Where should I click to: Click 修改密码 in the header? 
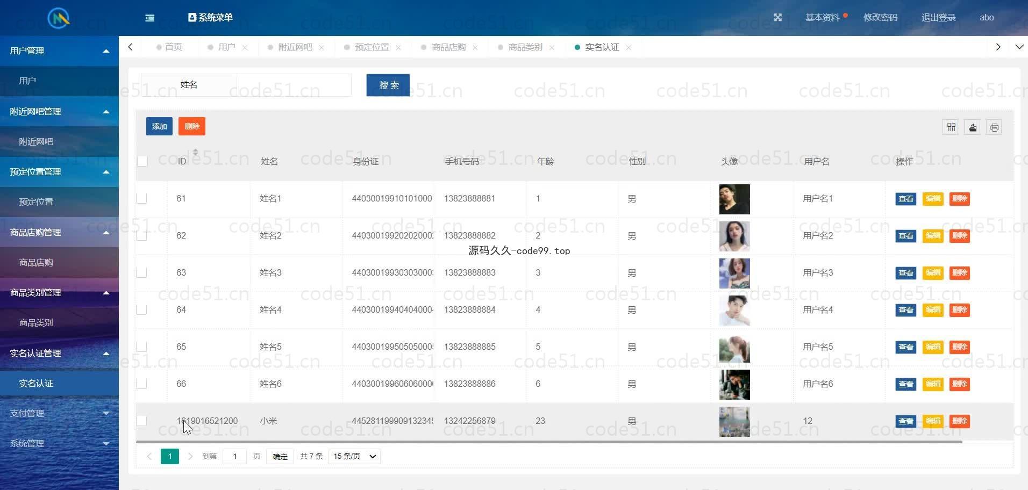tap(880, 17)
